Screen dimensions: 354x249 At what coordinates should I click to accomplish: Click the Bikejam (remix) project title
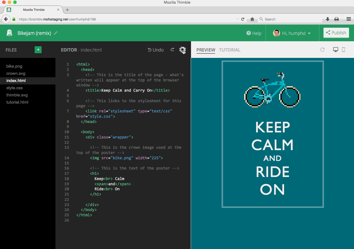(34, 33)
